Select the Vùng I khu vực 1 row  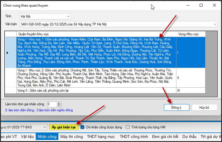96,52
